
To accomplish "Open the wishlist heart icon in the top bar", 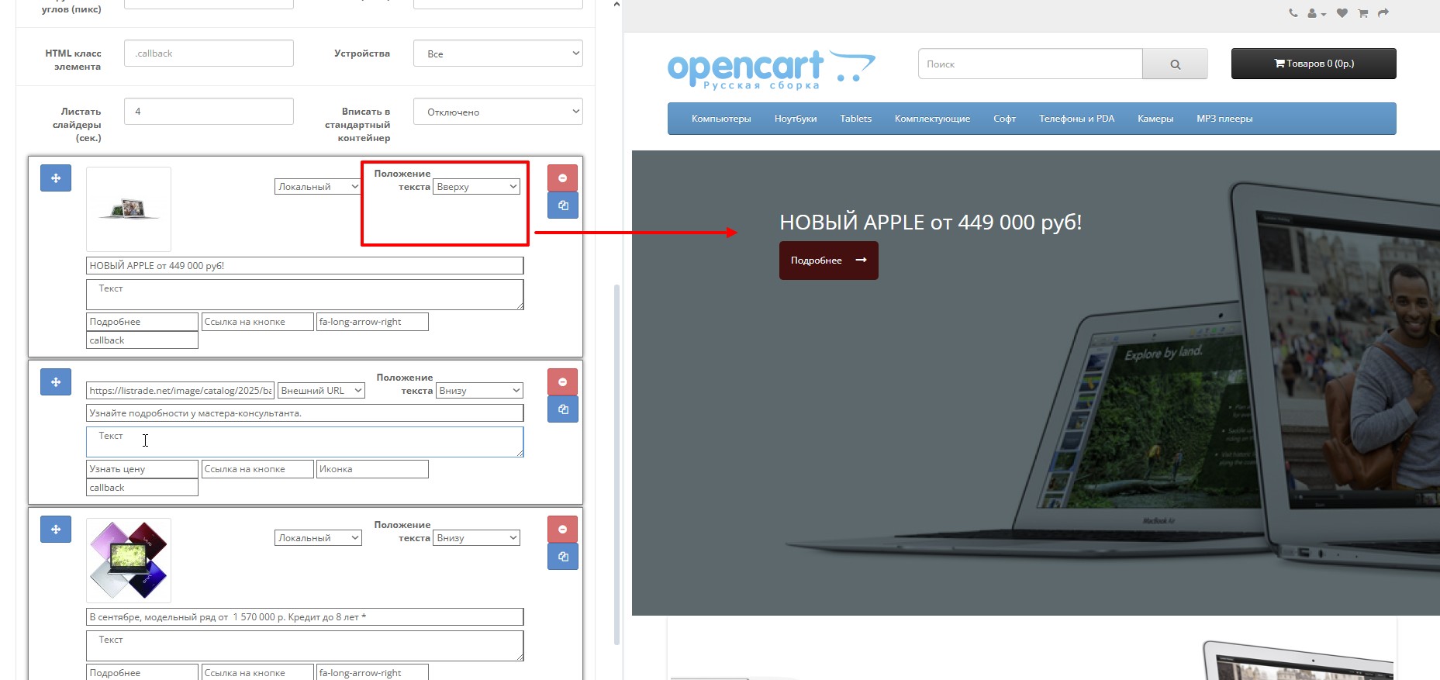I will [1342, 13].
